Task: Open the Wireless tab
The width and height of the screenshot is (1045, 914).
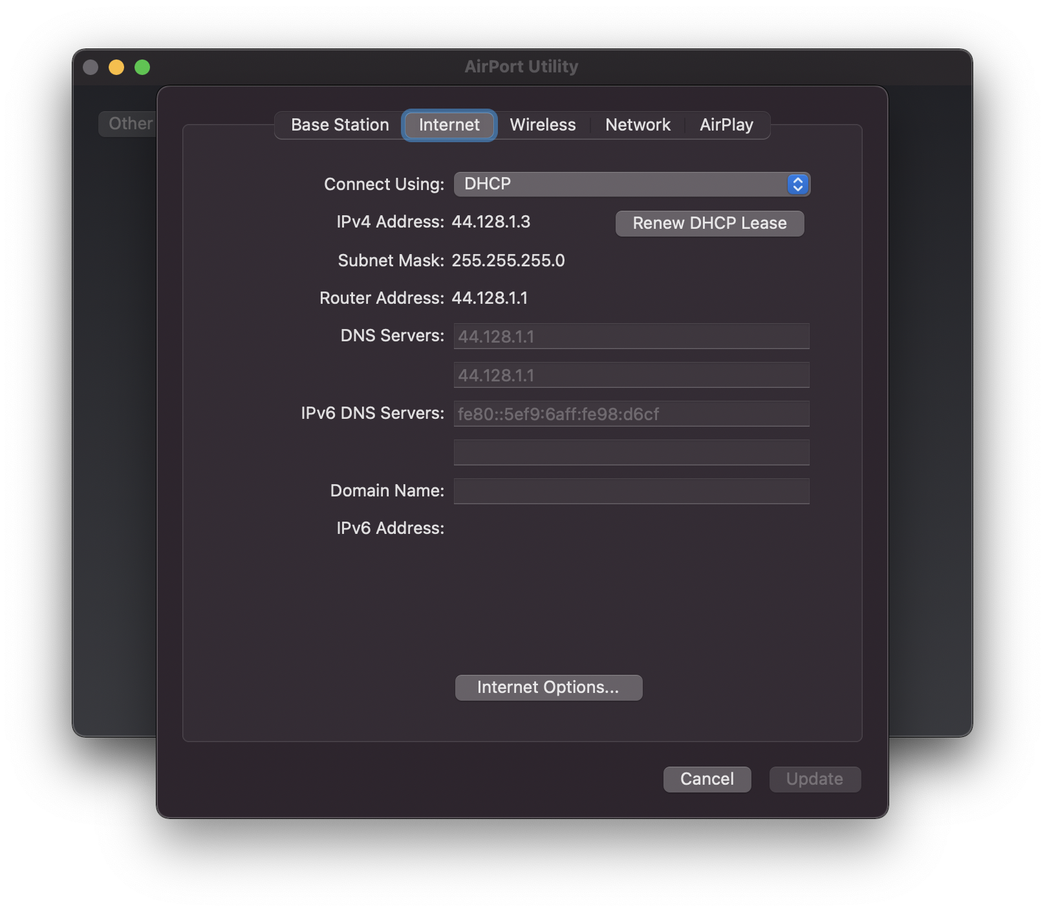Action: [543, 125]
